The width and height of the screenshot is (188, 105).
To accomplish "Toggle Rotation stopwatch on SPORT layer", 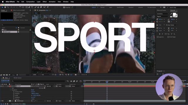I will 14,97.
